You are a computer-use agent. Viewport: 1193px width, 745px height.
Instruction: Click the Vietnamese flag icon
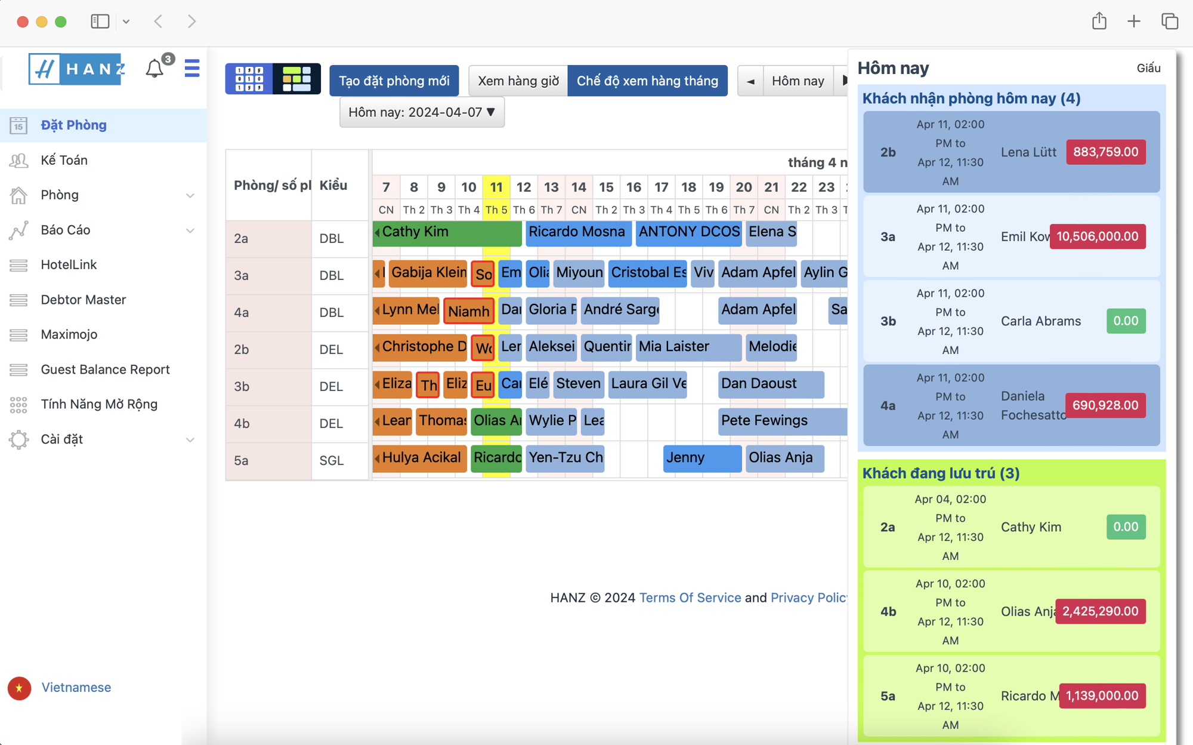[18, 687]
